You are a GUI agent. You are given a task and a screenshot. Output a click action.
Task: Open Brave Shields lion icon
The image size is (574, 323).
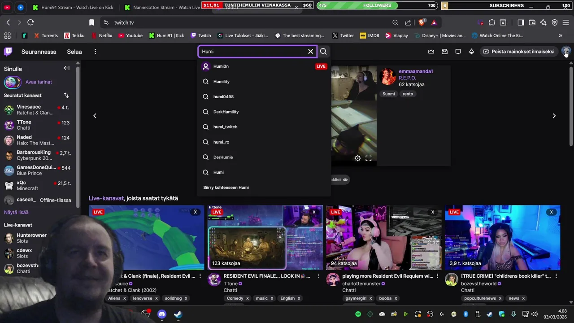coord(422,22)
